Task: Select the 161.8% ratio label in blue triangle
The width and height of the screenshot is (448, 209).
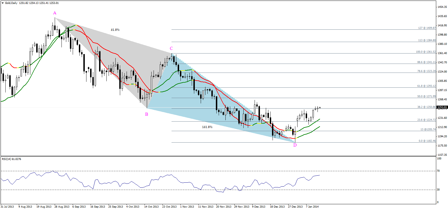Action: coord(207,127)
